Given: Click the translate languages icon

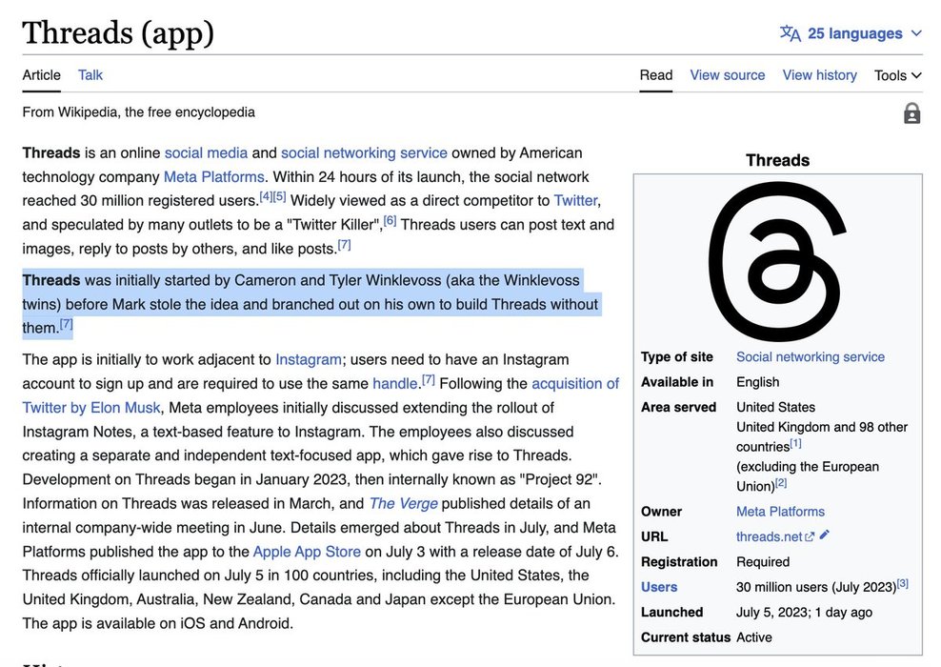Looking at the screenshot, I should click(x=790, y=33).
